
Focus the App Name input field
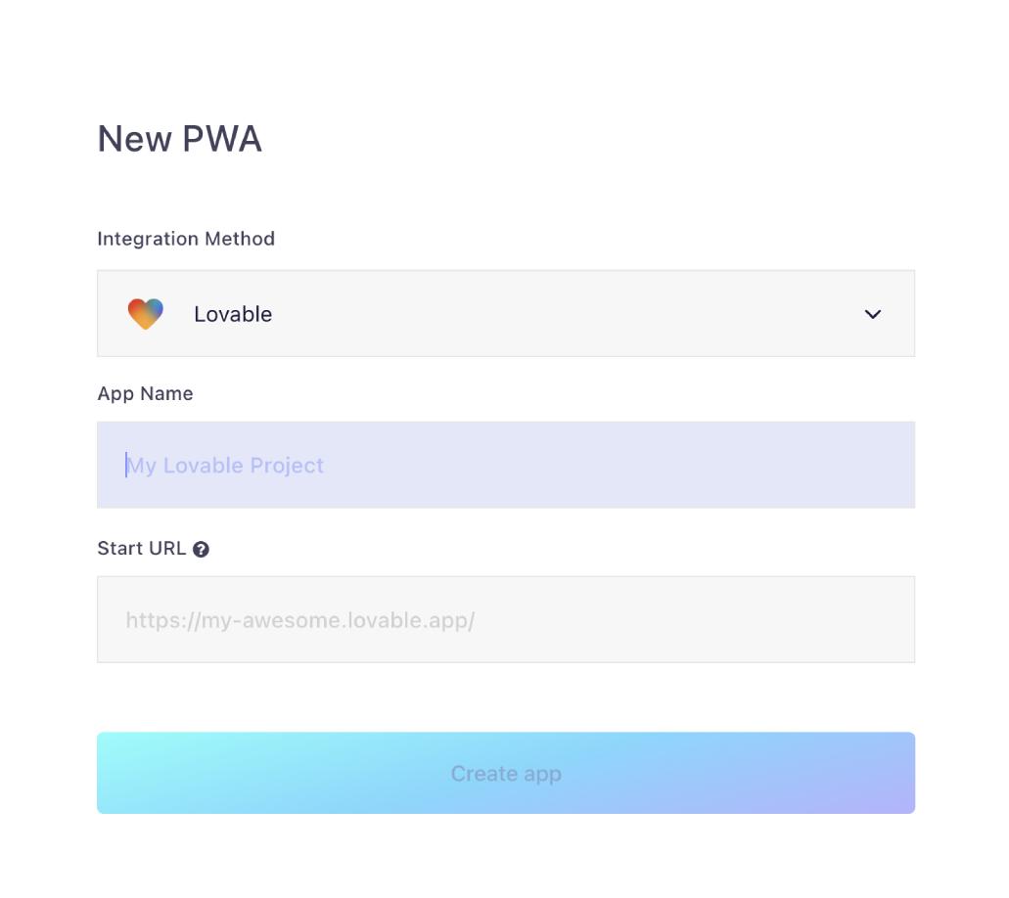(x=505, y=465)
